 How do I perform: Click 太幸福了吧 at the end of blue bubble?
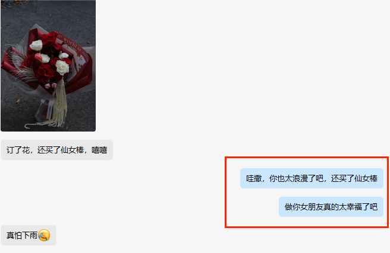[x=358, y=207]
